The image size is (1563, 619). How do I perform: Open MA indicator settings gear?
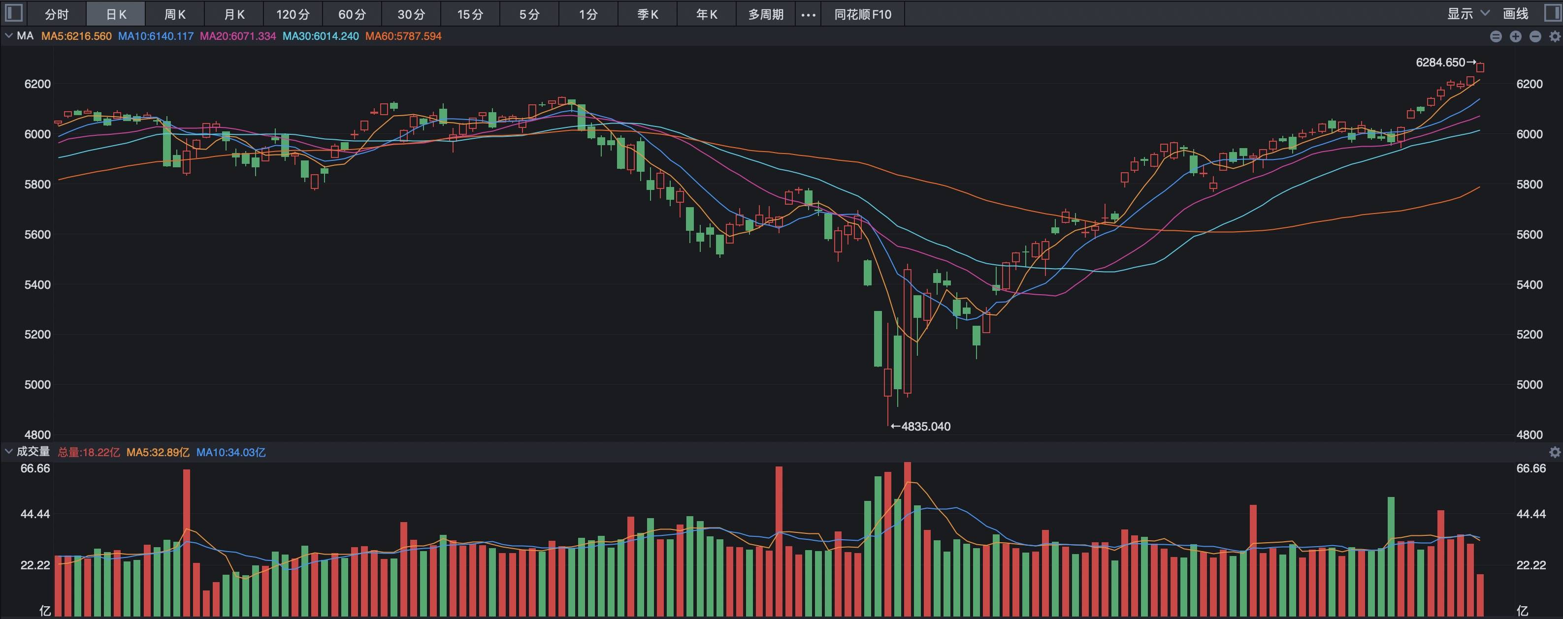1555,36
